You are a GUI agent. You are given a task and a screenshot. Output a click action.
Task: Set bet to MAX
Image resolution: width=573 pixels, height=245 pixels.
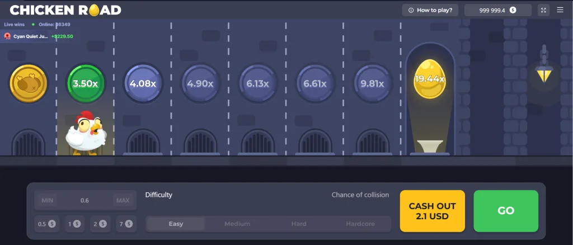tap(123, 200)
